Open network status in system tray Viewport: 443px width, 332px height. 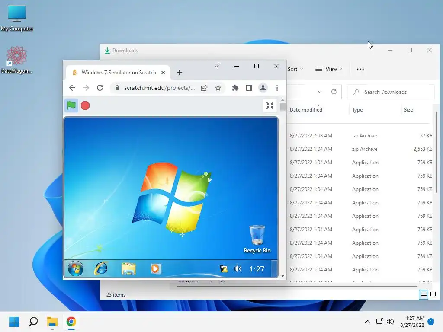379,322
